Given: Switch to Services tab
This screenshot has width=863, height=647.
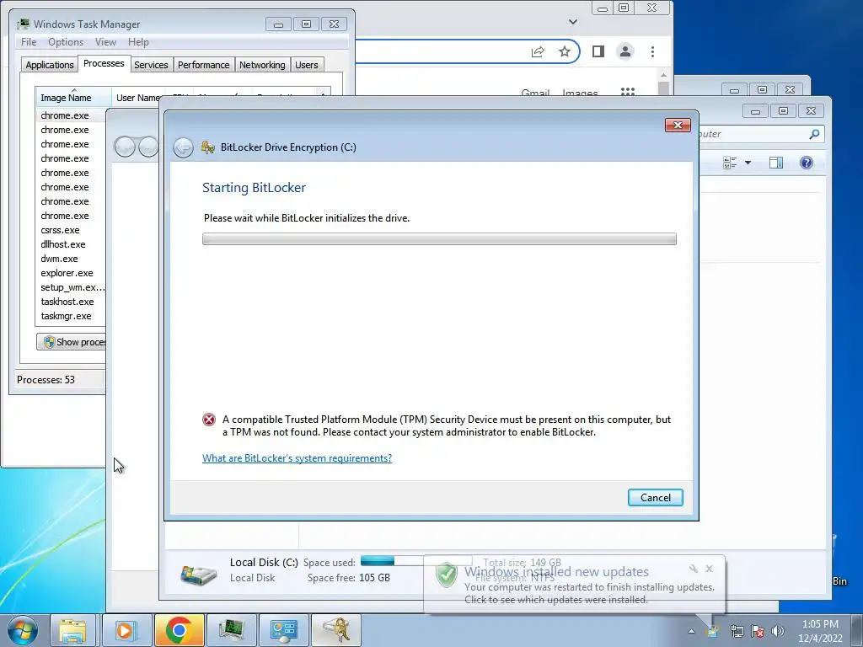Looking at the screenshot, I should (x=151, y=65).
